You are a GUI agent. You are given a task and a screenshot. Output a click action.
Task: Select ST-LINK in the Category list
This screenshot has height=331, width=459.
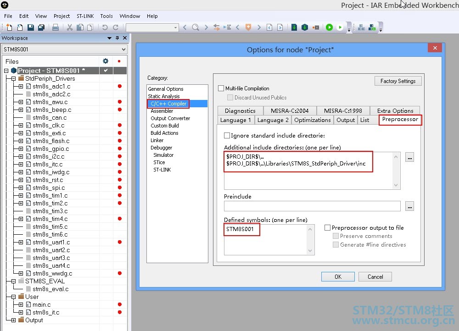coord(162,170)
